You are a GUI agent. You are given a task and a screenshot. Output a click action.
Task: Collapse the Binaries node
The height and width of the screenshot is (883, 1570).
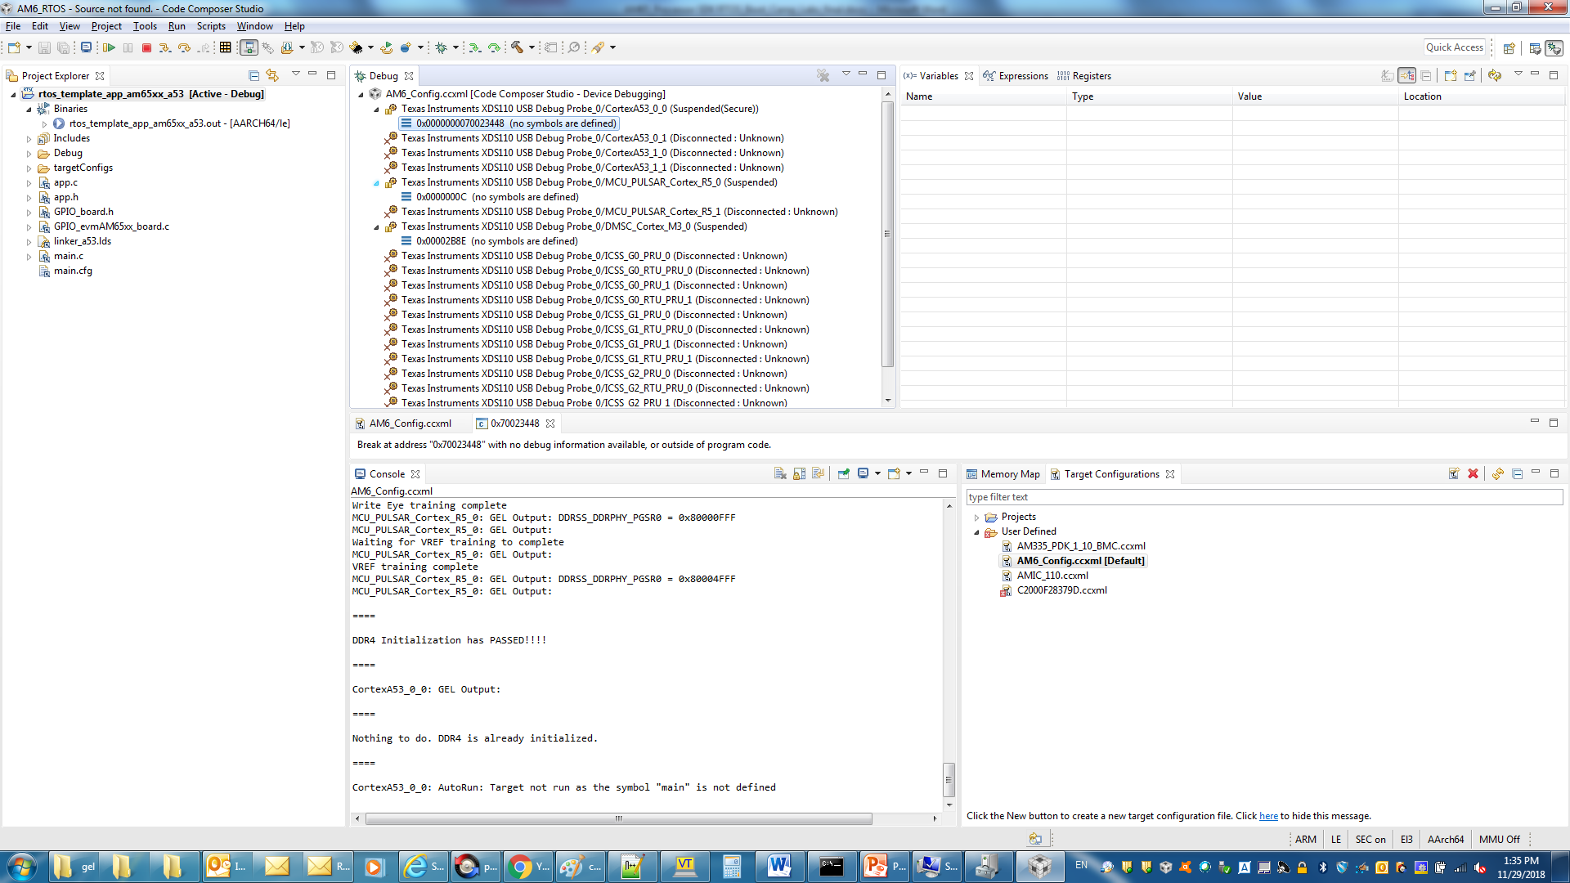[x=29, y=110]
